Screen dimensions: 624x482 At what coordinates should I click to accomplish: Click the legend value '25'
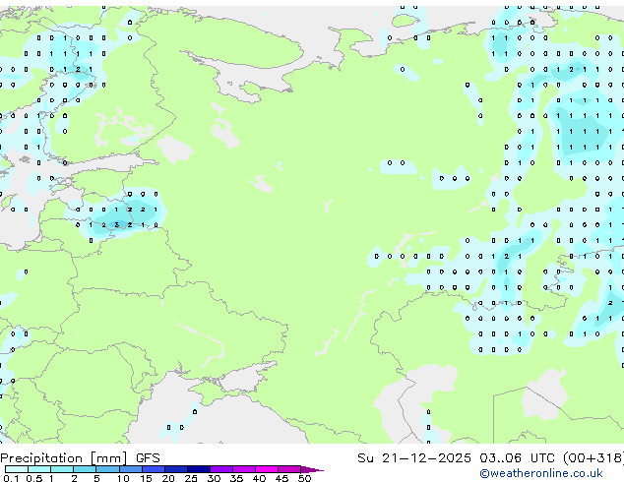[x=191, y=478]
